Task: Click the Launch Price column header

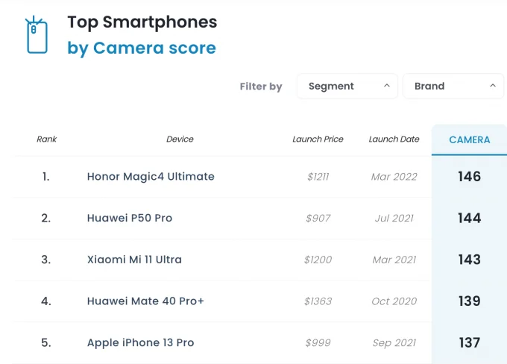Action: click(318, 139)
